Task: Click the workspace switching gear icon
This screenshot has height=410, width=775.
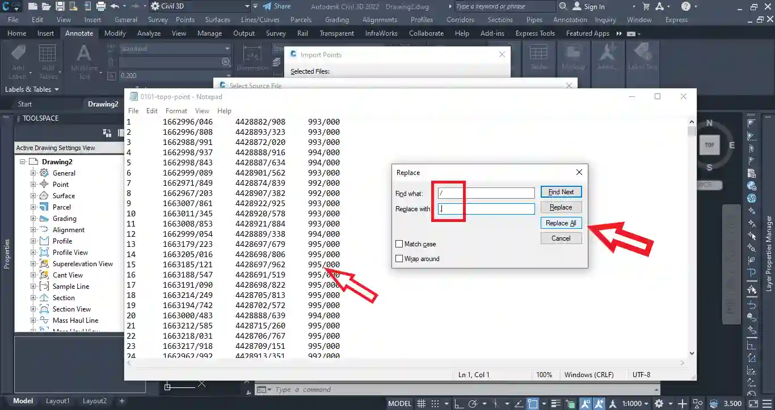Action: (x=659, y=404)
